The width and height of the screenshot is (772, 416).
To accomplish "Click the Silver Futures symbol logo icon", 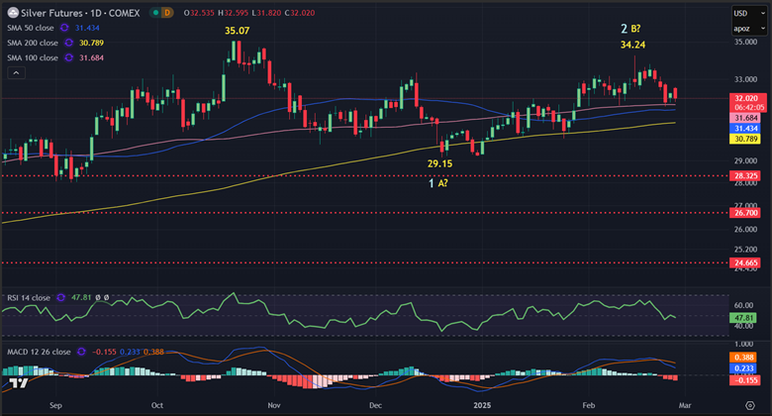I will point(13,13).
